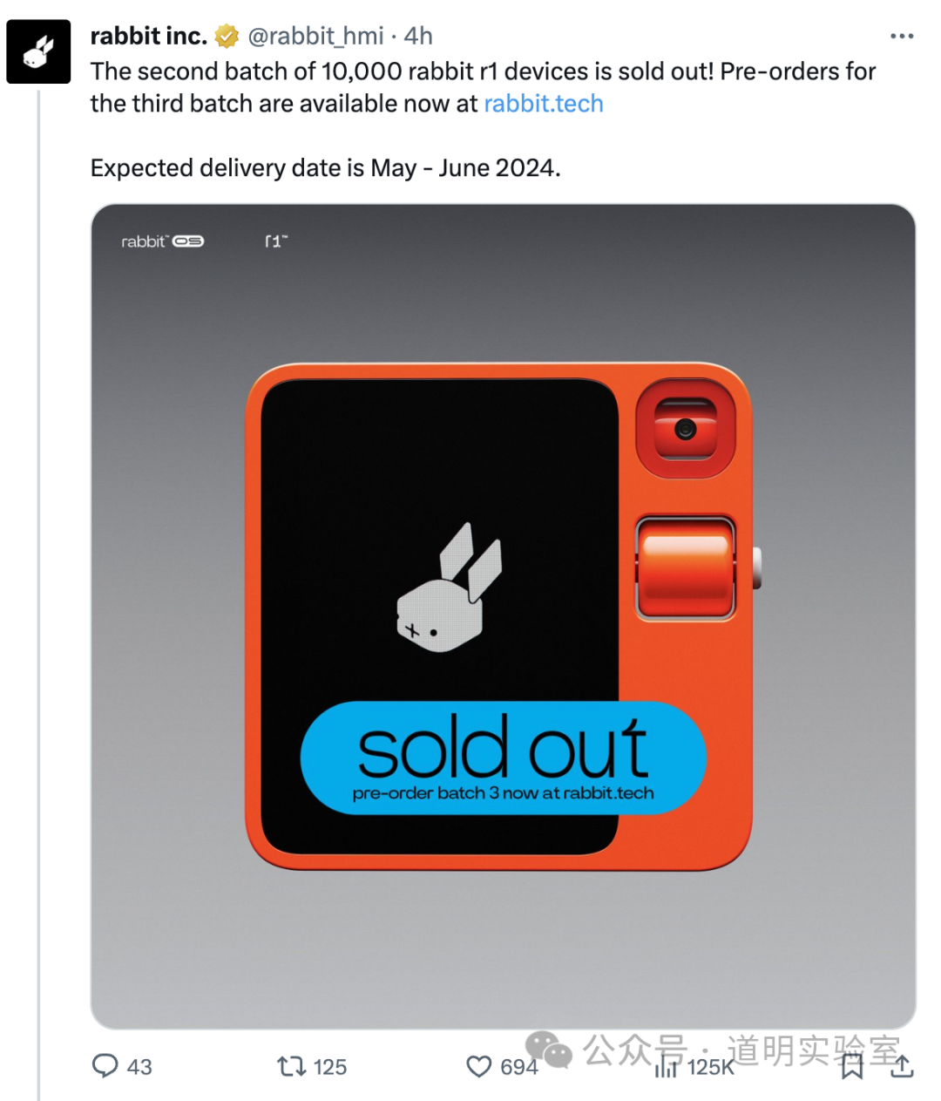Open the rabbit.tech link in tweet text
941x1101 pixels.
coord(544,104)
